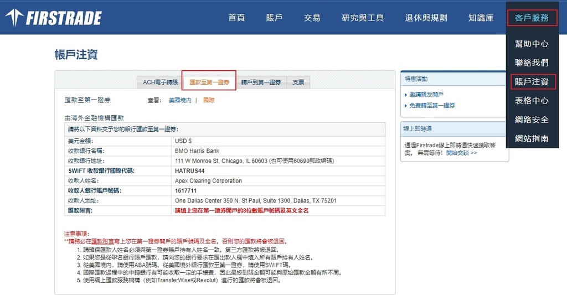The width and height of the screenshot is (567, 295).
Task: Open the 邀請親友開戶 promotion link
Action: pos(426,95)
